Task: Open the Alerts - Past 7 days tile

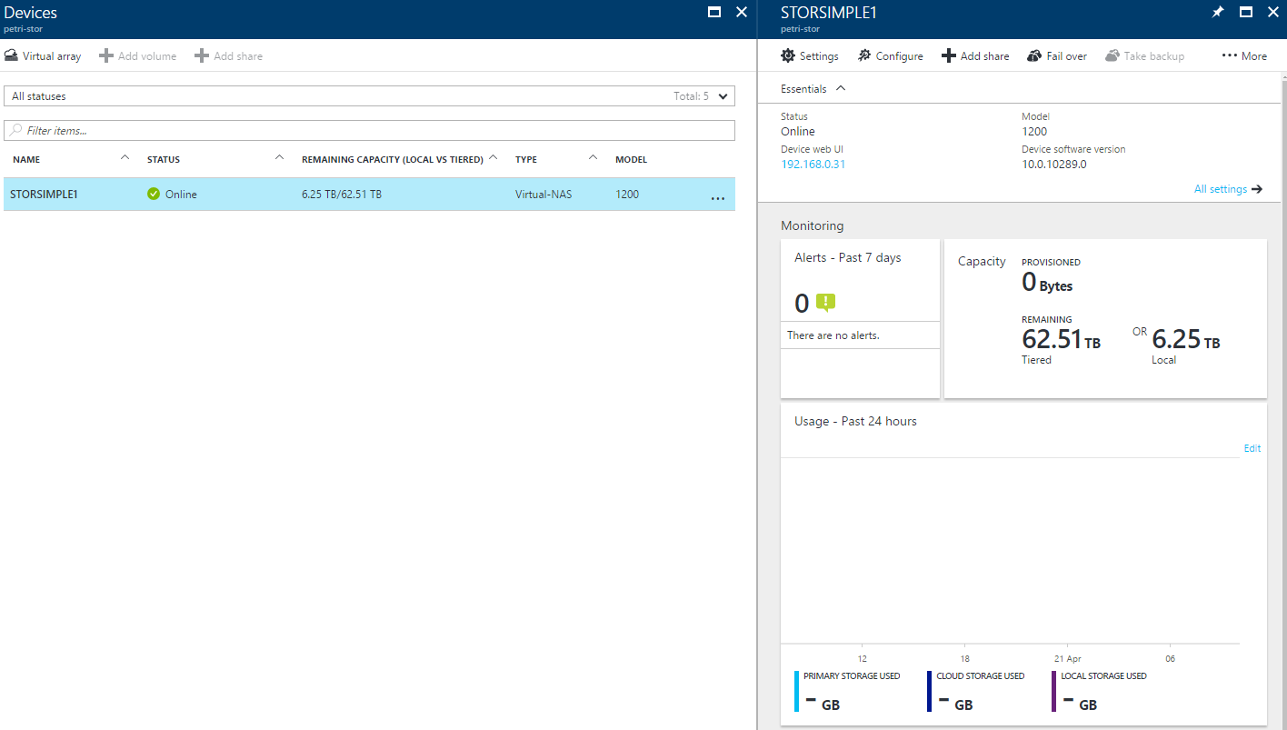Action: [860, 319]
